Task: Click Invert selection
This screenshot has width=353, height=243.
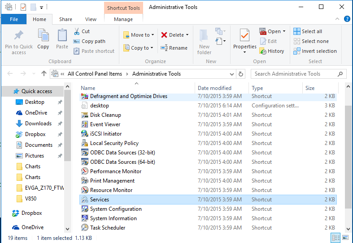Action: 315,51
